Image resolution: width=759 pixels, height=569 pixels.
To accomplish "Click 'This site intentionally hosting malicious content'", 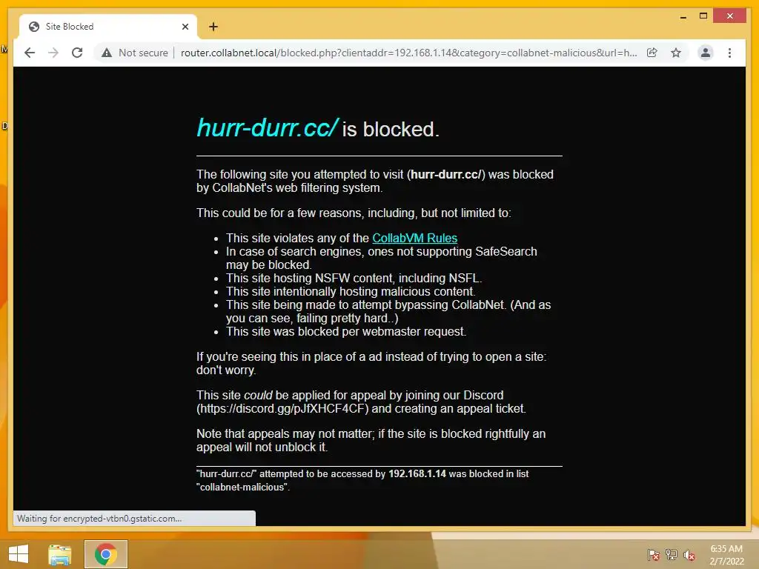I will (351, 291).
